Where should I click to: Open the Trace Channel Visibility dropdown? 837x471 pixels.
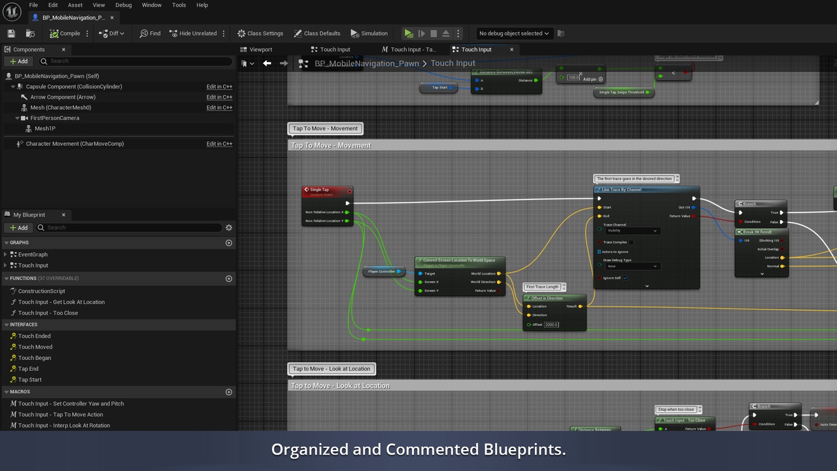tap(632, 231)
